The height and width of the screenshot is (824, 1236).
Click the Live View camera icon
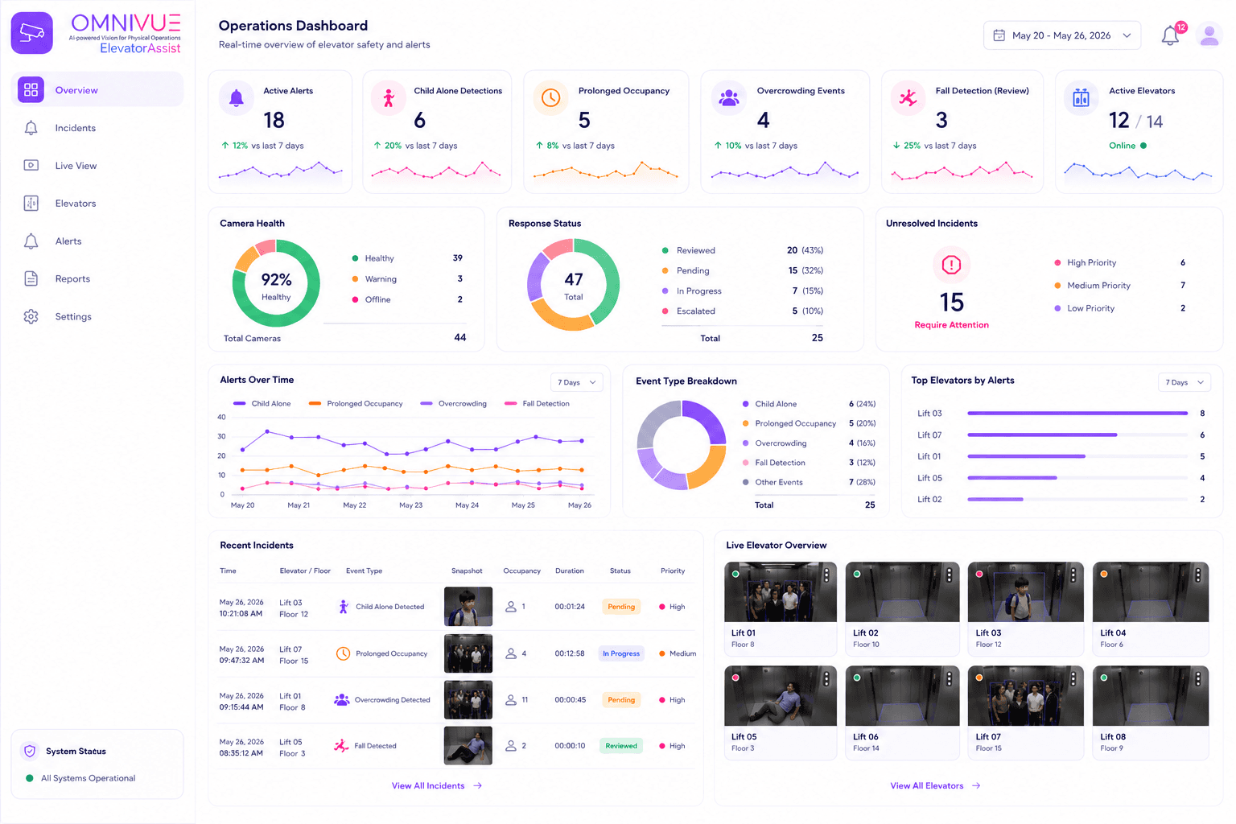click(x=31, y=165)
